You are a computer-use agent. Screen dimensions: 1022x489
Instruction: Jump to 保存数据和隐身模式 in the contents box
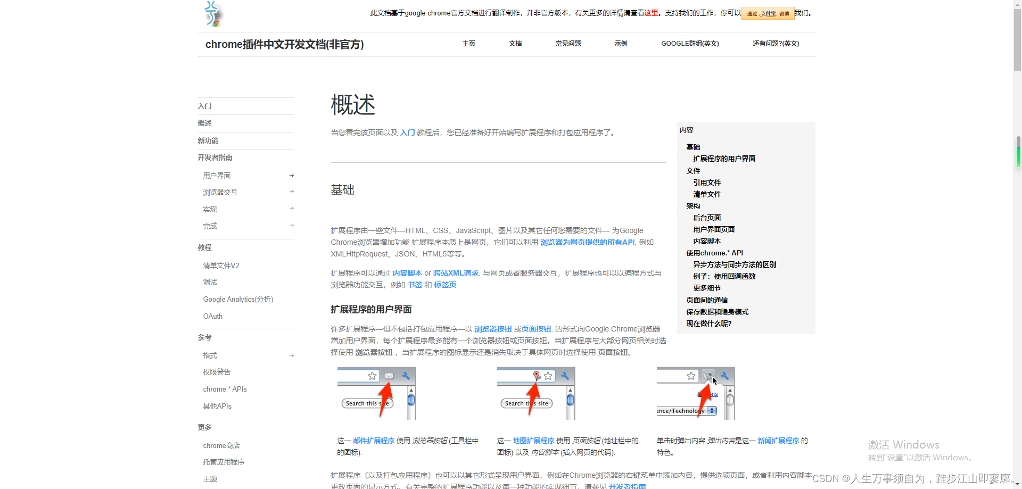tap(717, 312)
